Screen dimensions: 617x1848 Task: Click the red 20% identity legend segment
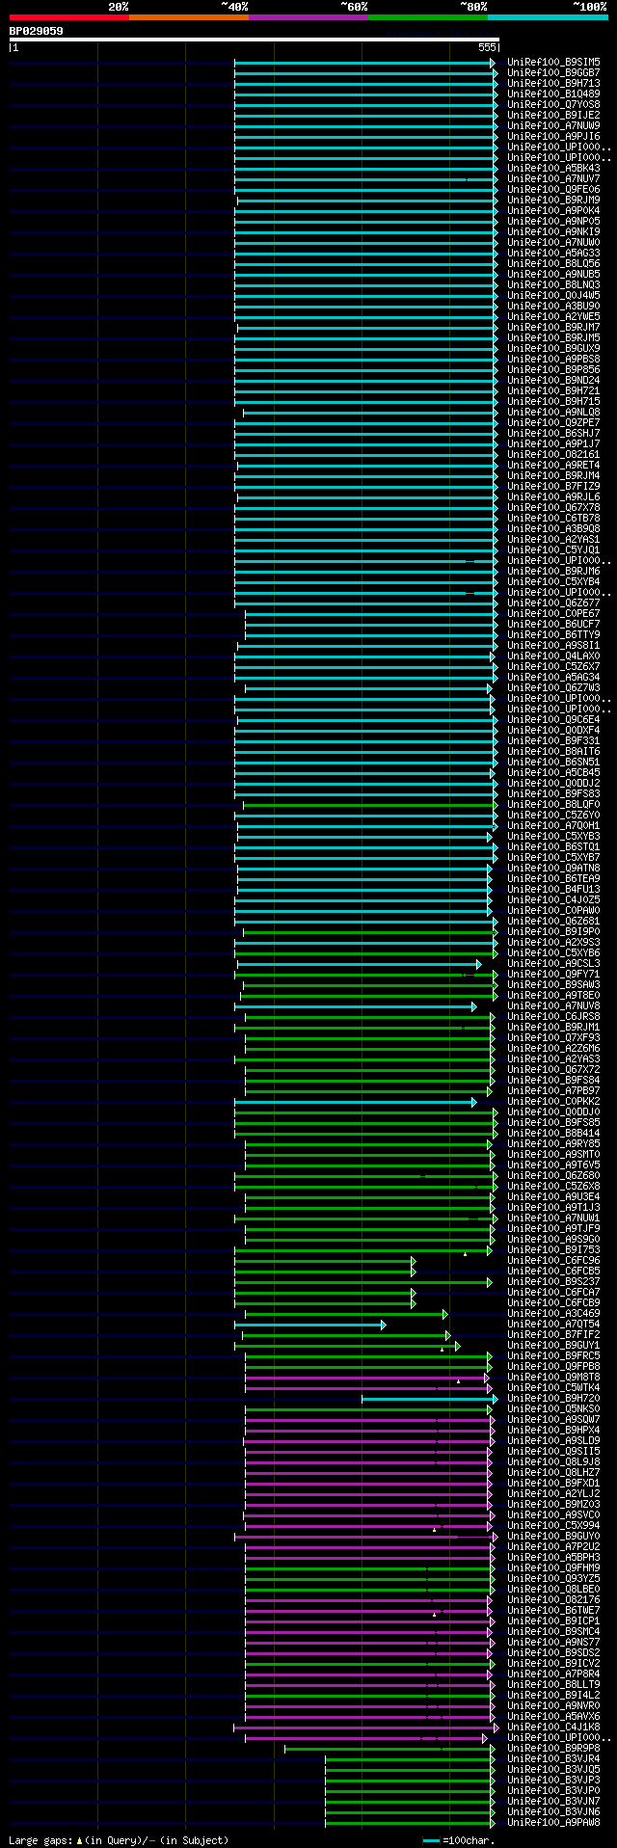68,17
